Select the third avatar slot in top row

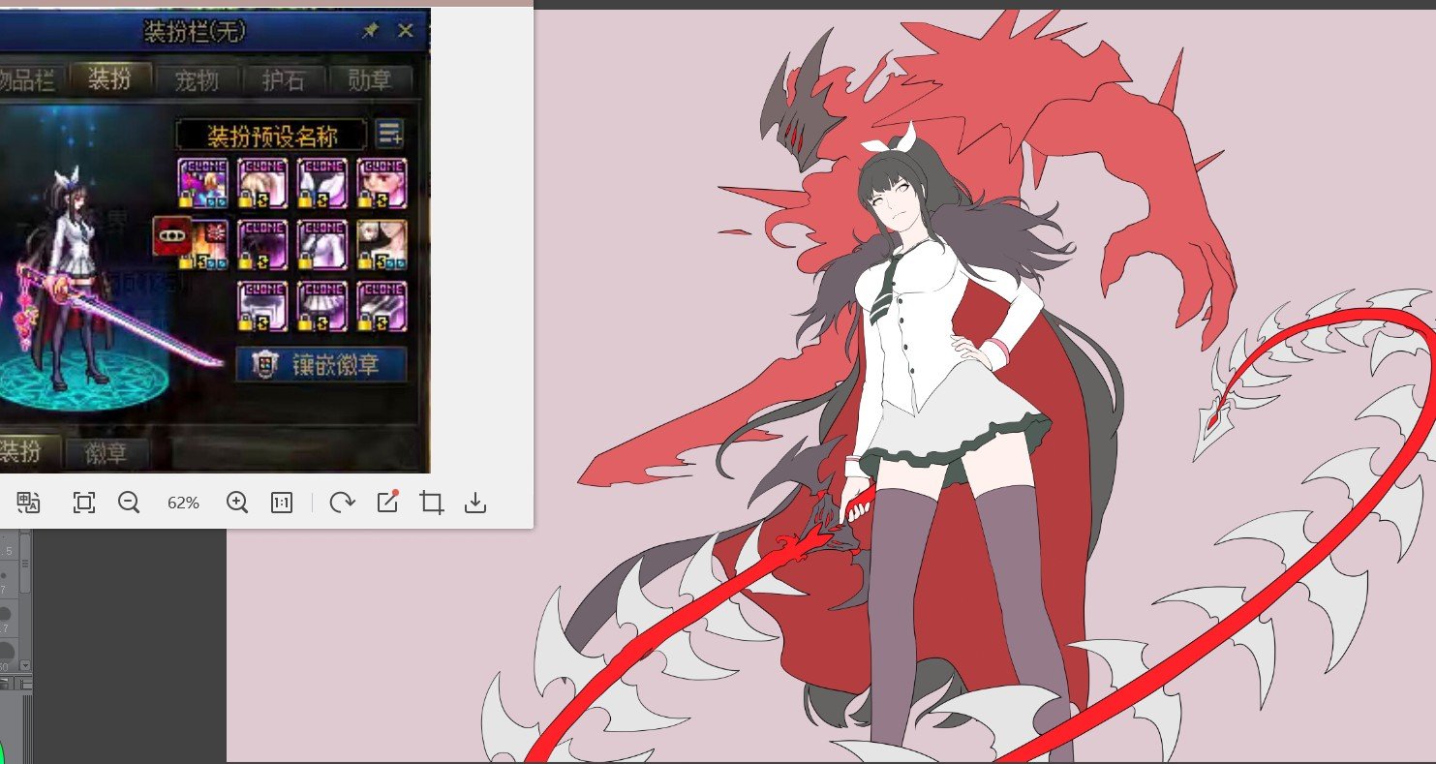(322, 183)
